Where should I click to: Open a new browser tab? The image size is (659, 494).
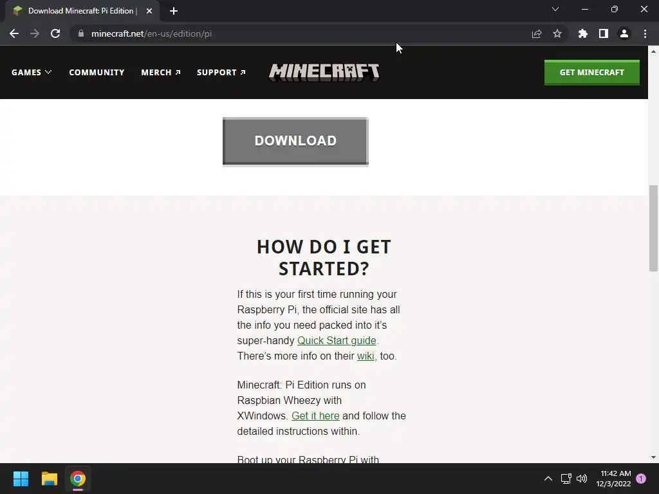tap(174, 11)
